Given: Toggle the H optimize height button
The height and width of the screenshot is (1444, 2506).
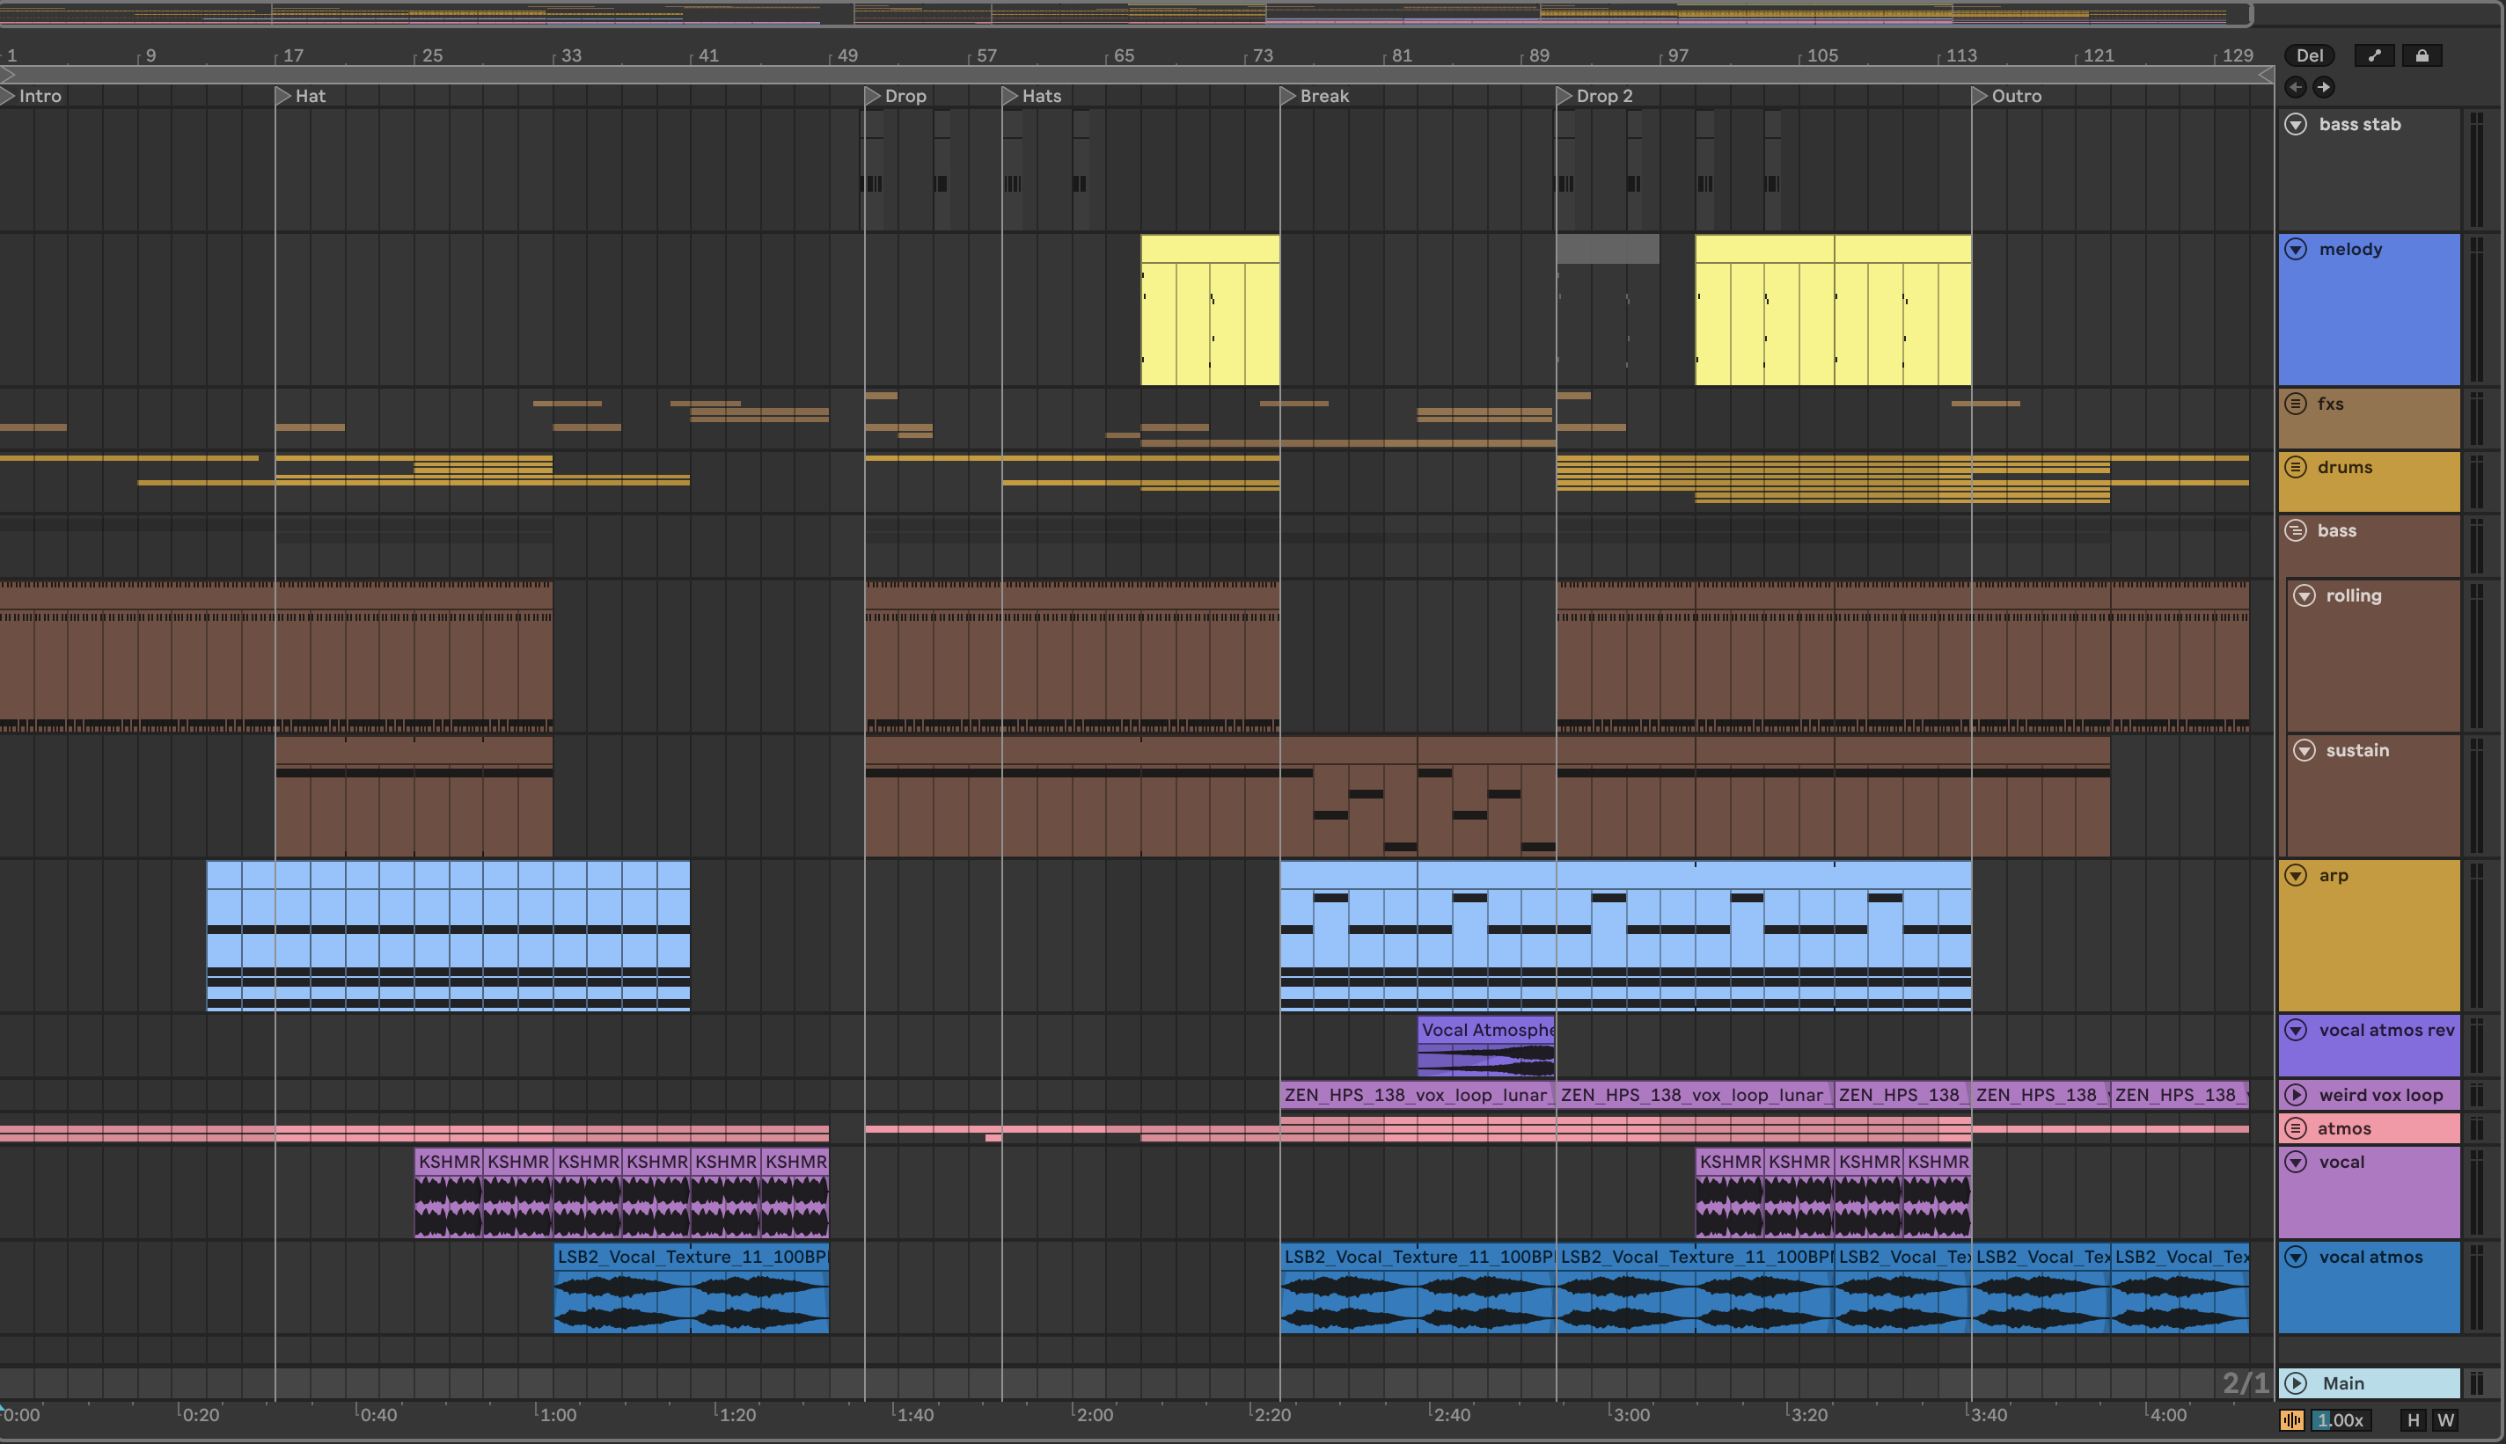Looking at the screenshot, I should pyautogui.click(x=2414, y=1419).
